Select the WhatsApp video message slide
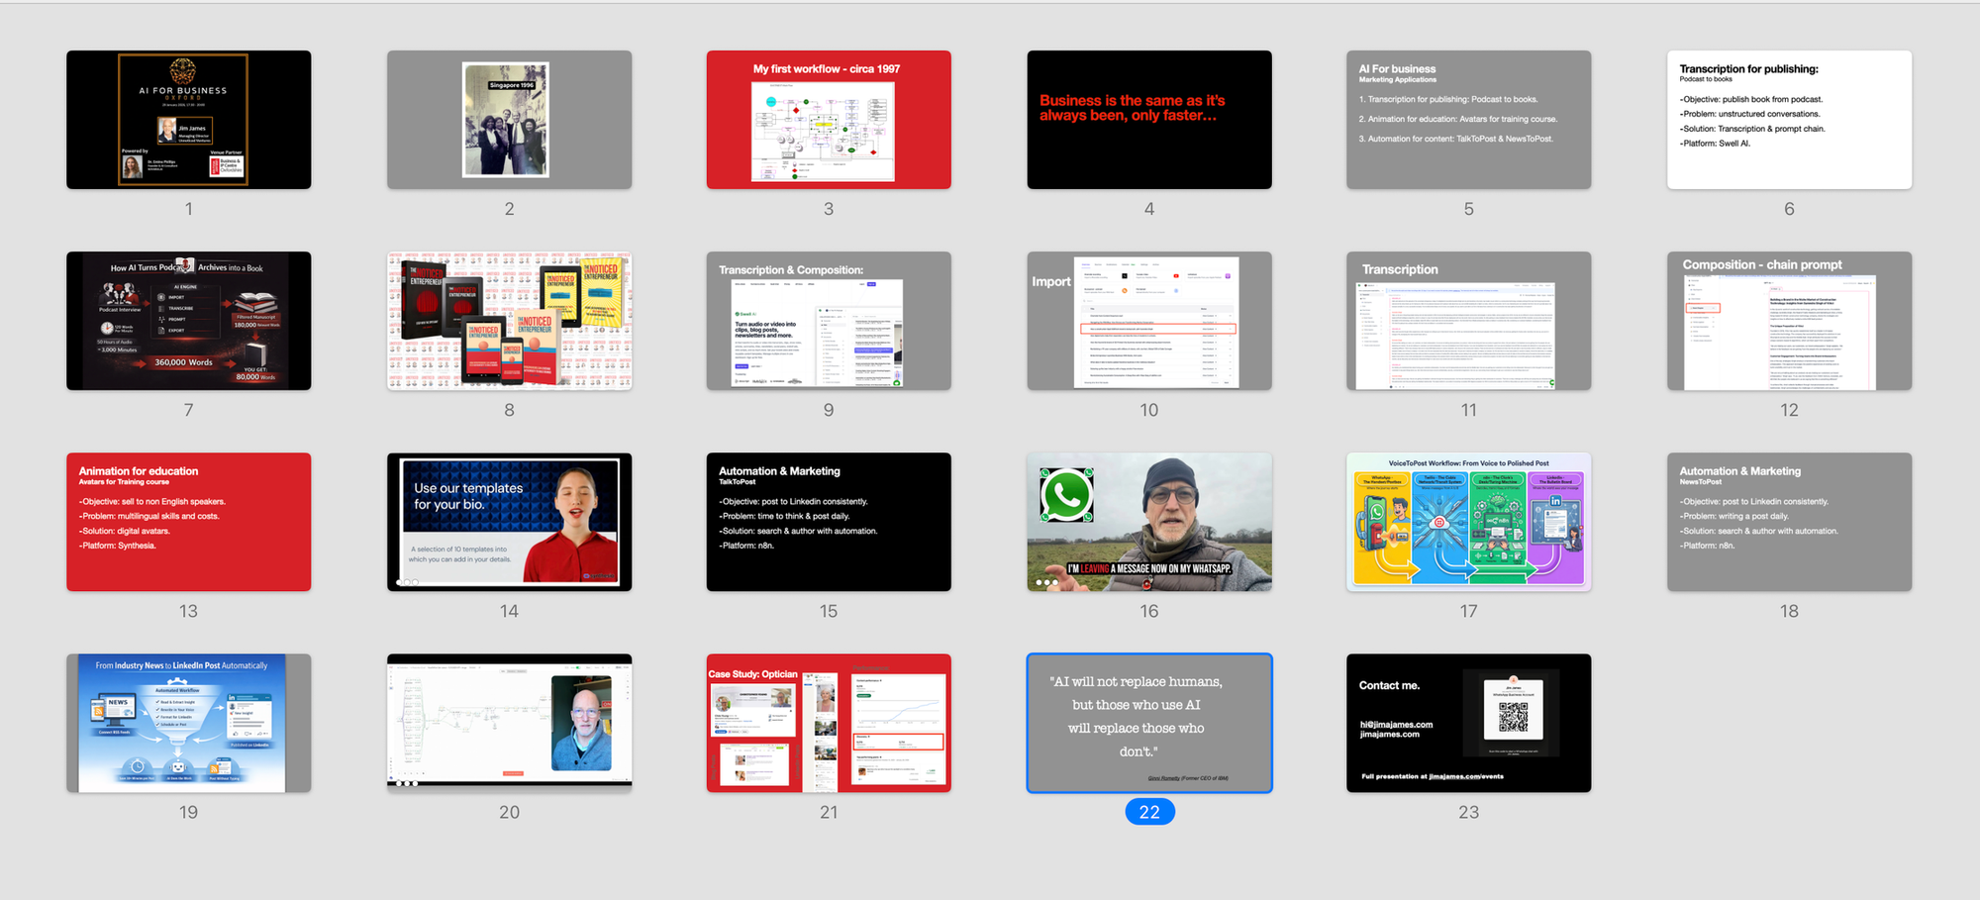 [1148, 522]
